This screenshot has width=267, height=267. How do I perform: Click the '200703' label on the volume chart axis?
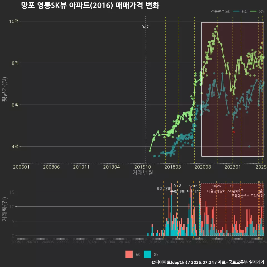tap(32, 242)
